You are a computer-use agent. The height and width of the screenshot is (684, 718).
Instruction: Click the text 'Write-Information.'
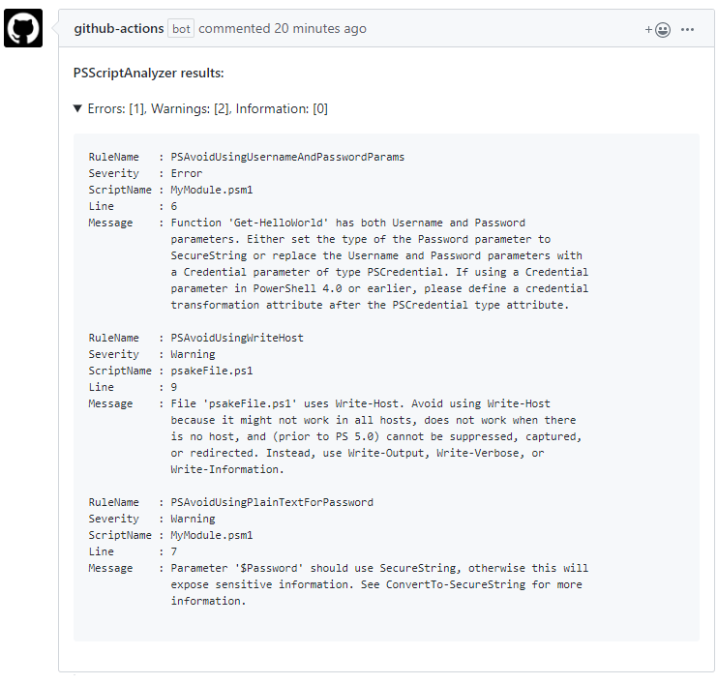coord(227,470)
